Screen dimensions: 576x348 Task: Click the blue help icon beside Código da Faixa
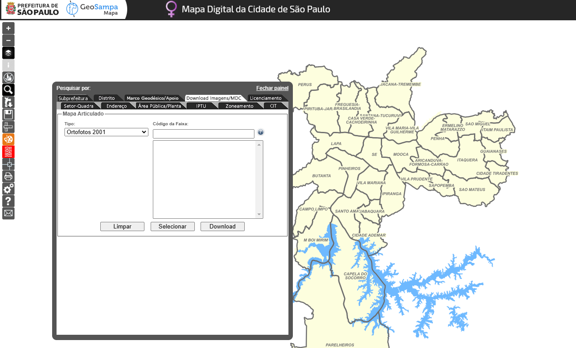click(x=261, y=132)
